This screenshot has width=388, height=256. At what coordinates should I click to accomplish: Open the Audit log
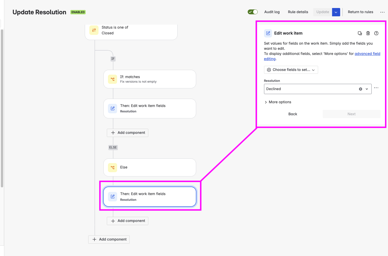click(x=271, y=12)
